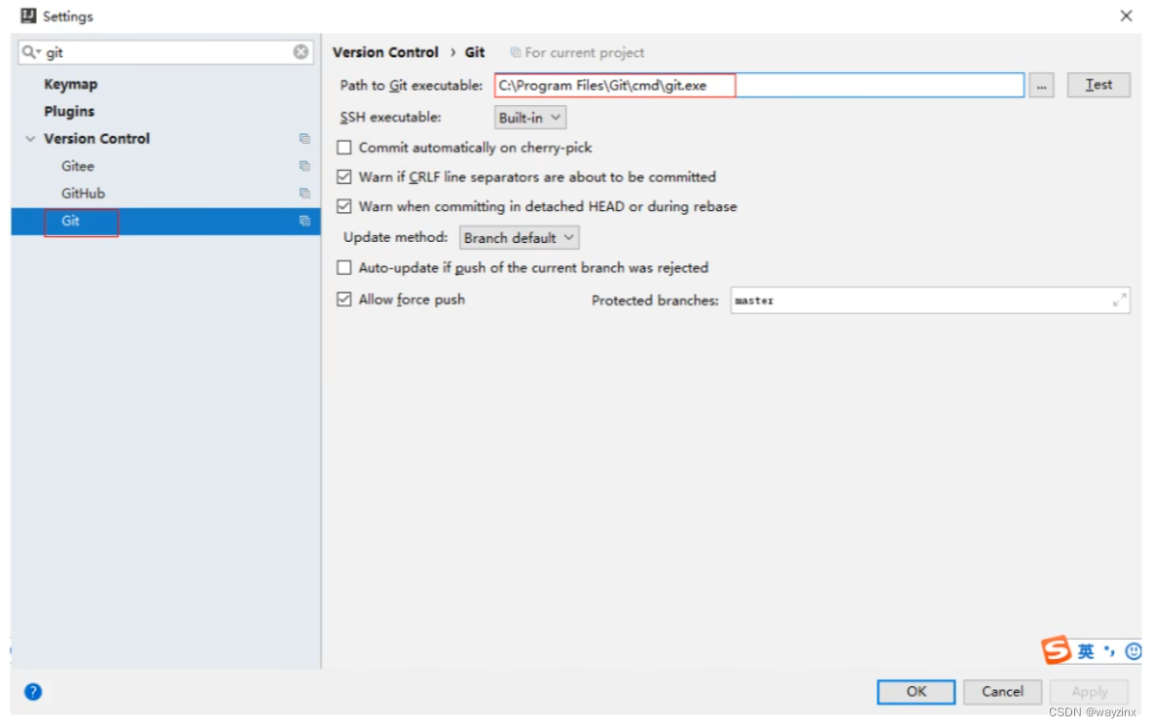The height and width of the screenshot is (728, 1151).
Task: Select Plugins in the settings tree
Action: coord(69,112)
